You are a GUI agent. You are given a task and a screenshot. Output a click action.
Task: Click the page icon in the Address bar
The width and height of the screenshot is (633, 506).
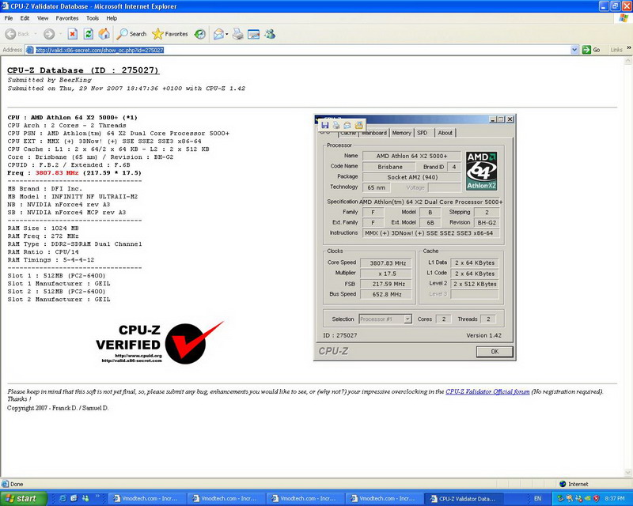[x=29, y=50]
